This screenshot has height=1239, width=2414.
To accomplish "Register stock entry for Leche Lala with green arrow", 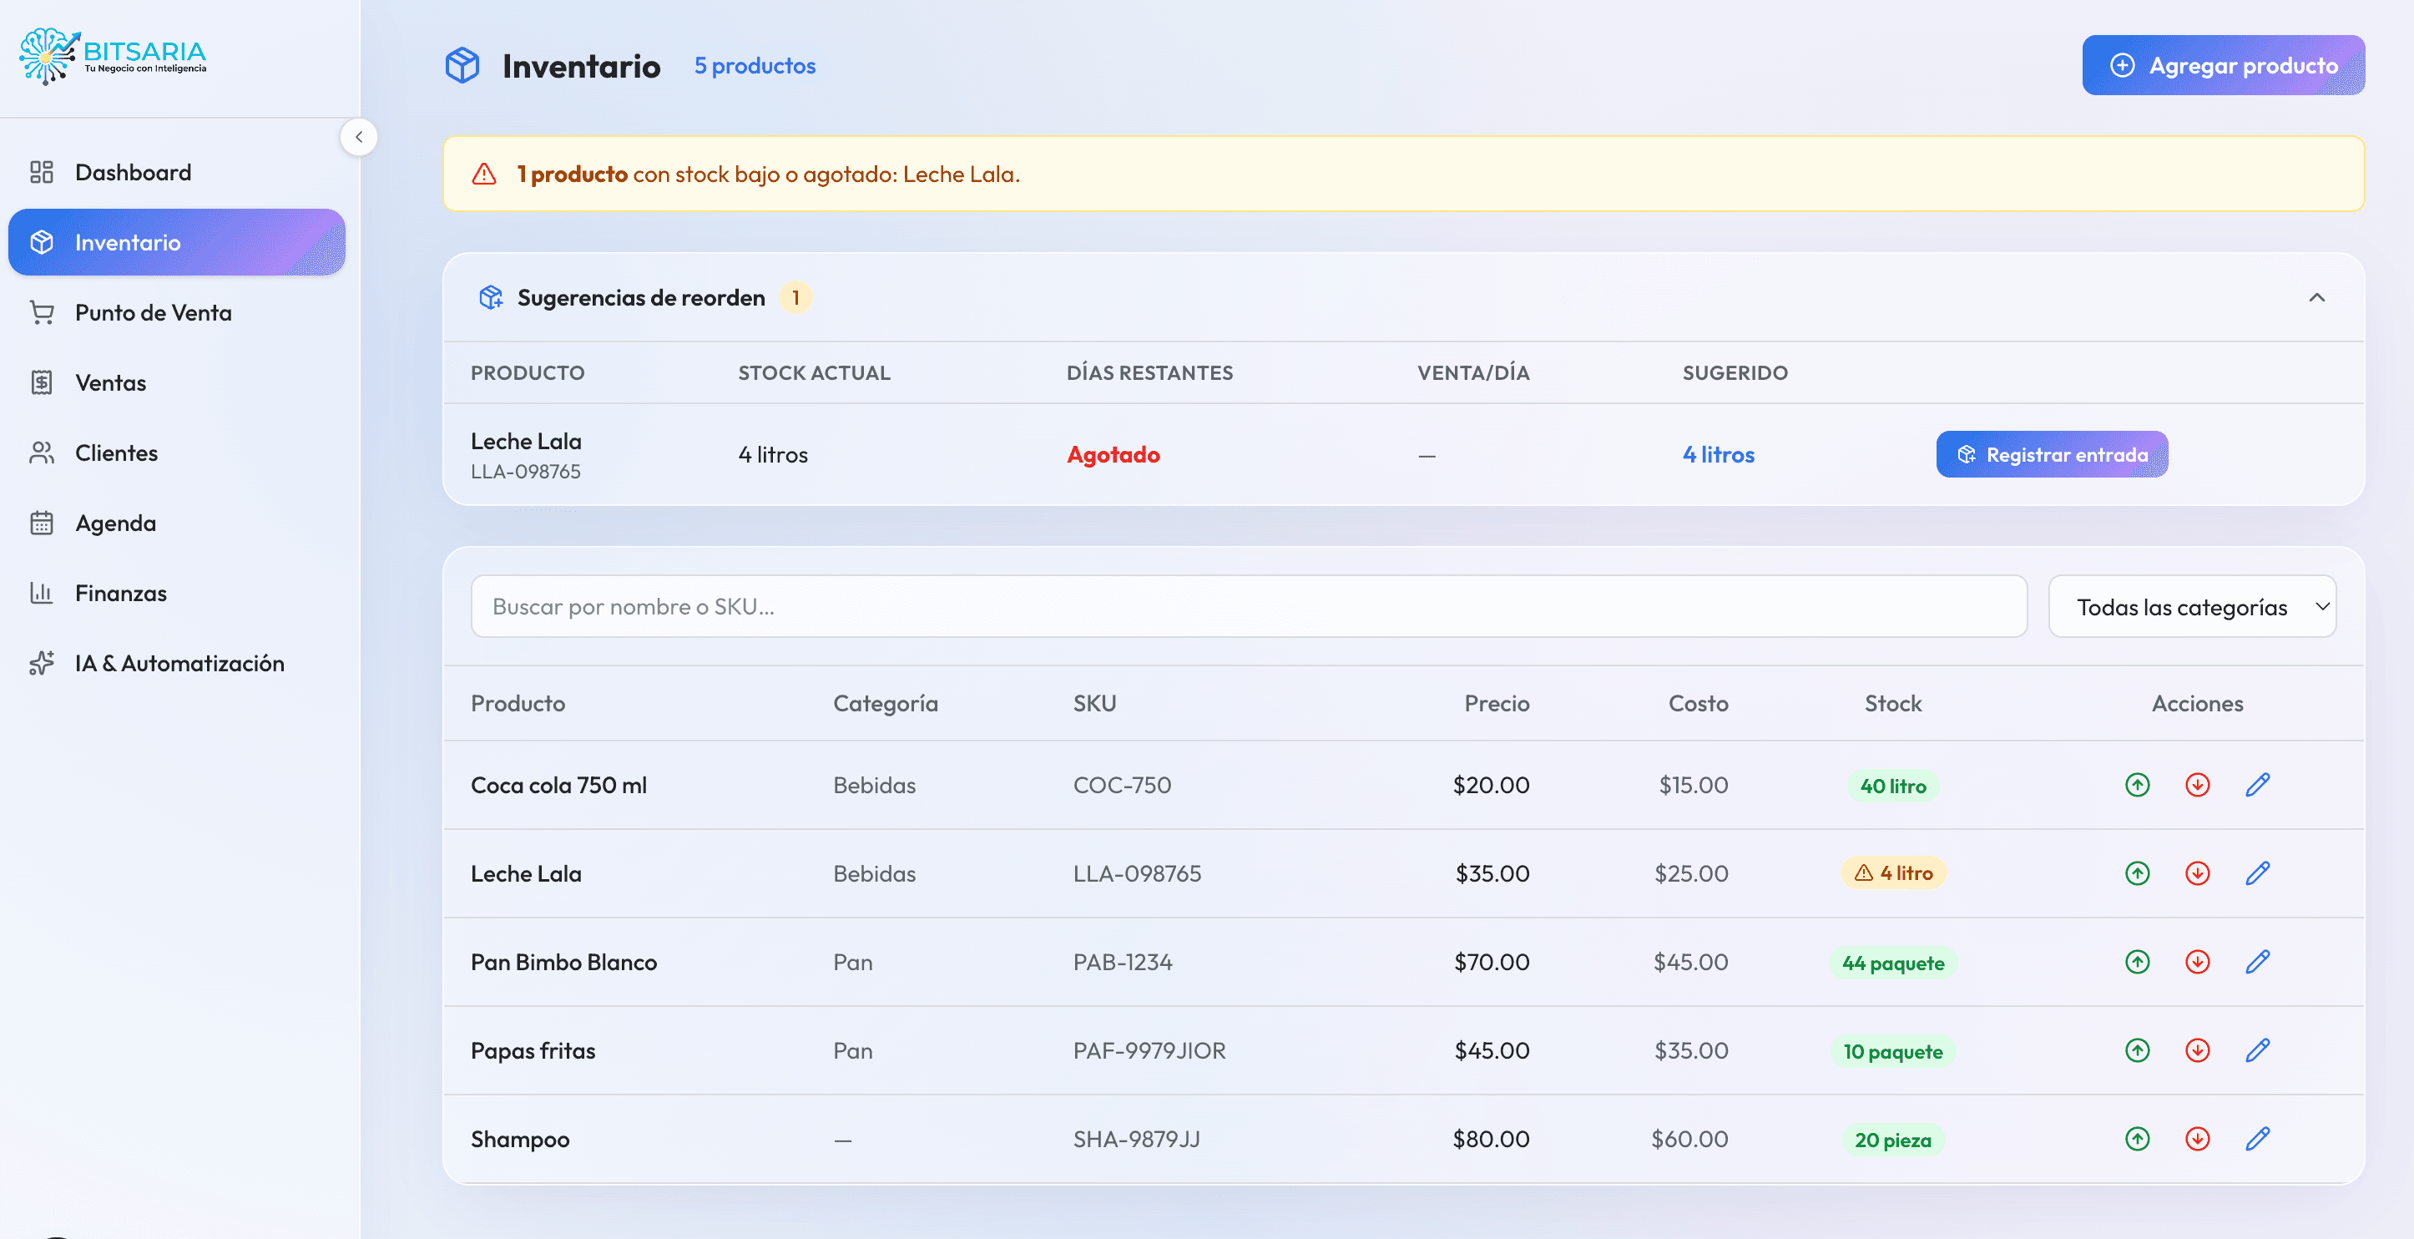I will (x=2137, y=873).
